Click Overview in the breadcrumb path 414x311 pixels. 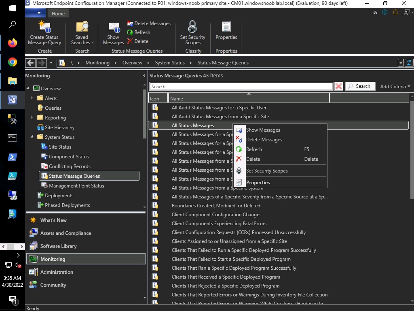132,63
